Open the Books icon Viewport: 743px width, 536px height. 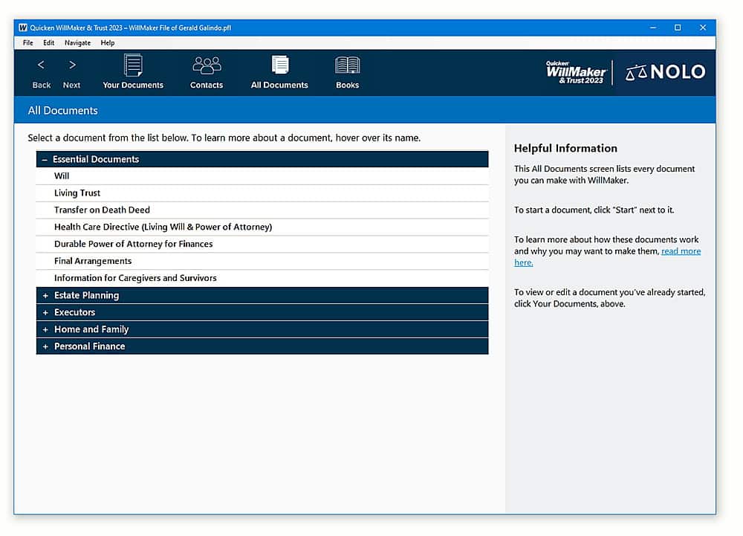pyautogui.click(x=348, y=65)
